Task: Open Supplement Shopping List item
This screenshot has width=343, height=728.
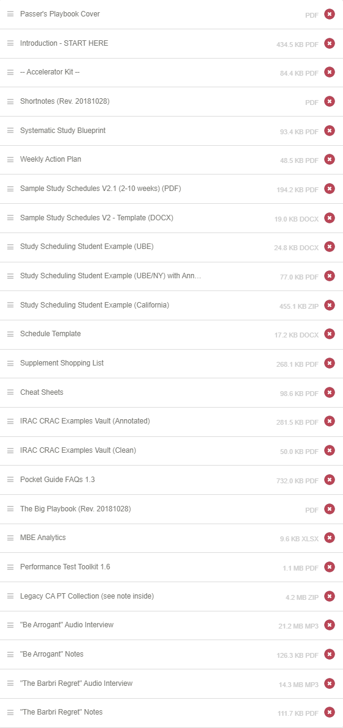Action: (x=62, y=363)
